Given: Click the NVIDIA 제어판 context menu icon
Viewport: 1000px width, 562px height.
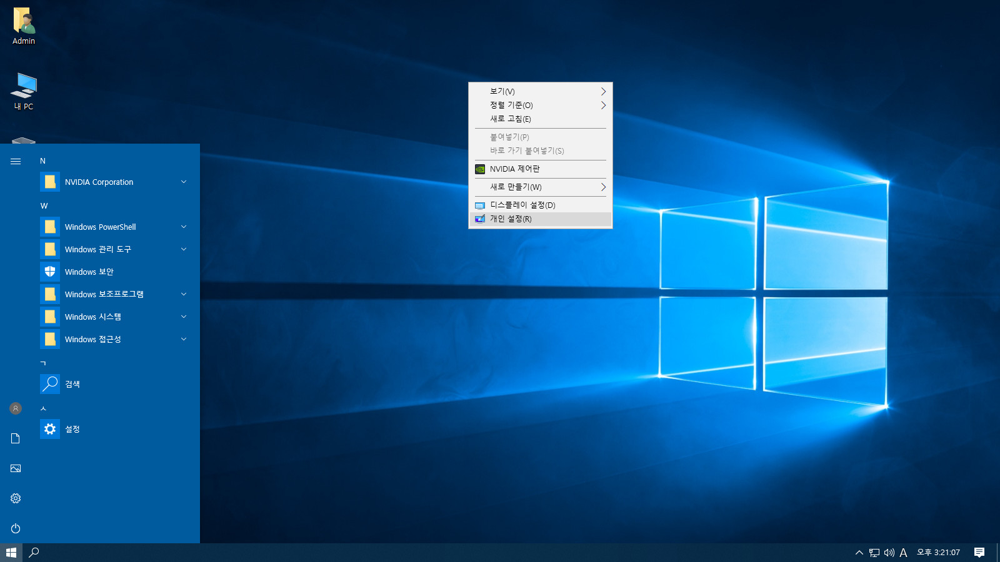Looking at the screenshot, I should 480,169.
